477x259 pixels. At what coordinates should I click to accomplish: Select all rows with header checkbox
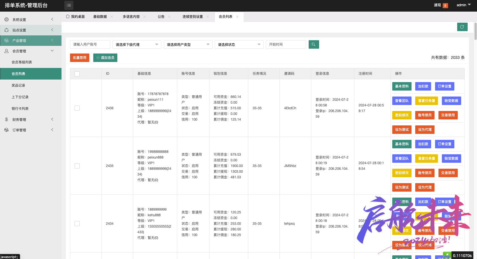pyautogui.click(x=77, y=74)
